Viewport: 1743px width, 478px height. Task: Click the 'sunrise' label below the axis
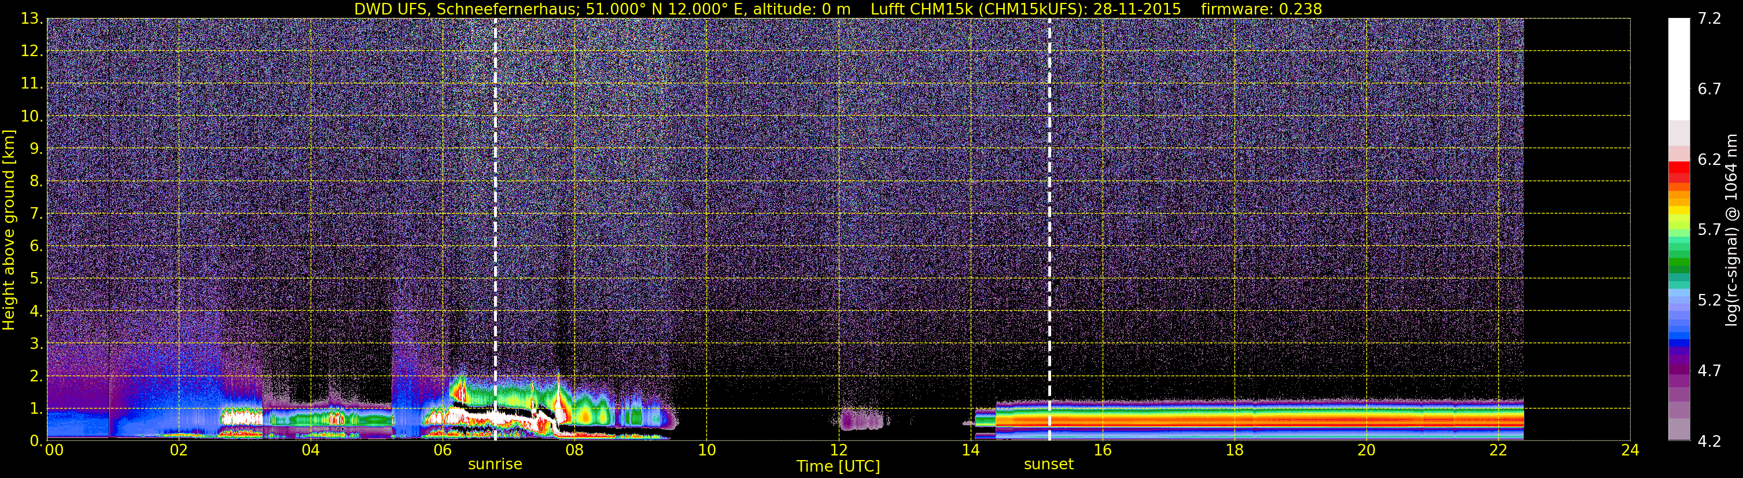[x=495, y=465]
